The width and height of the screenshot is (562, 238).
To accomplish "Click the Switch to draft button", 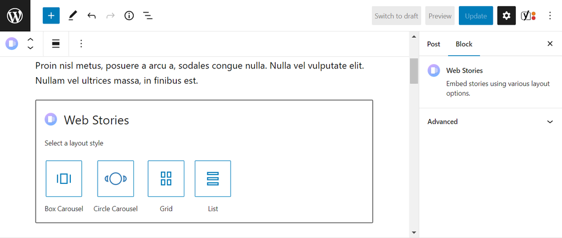I will coord(396,16).
